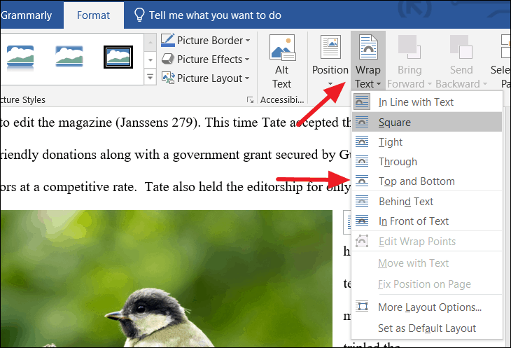
Task: Click the In Line with Text icon
Action: click(x=362, y=102)
